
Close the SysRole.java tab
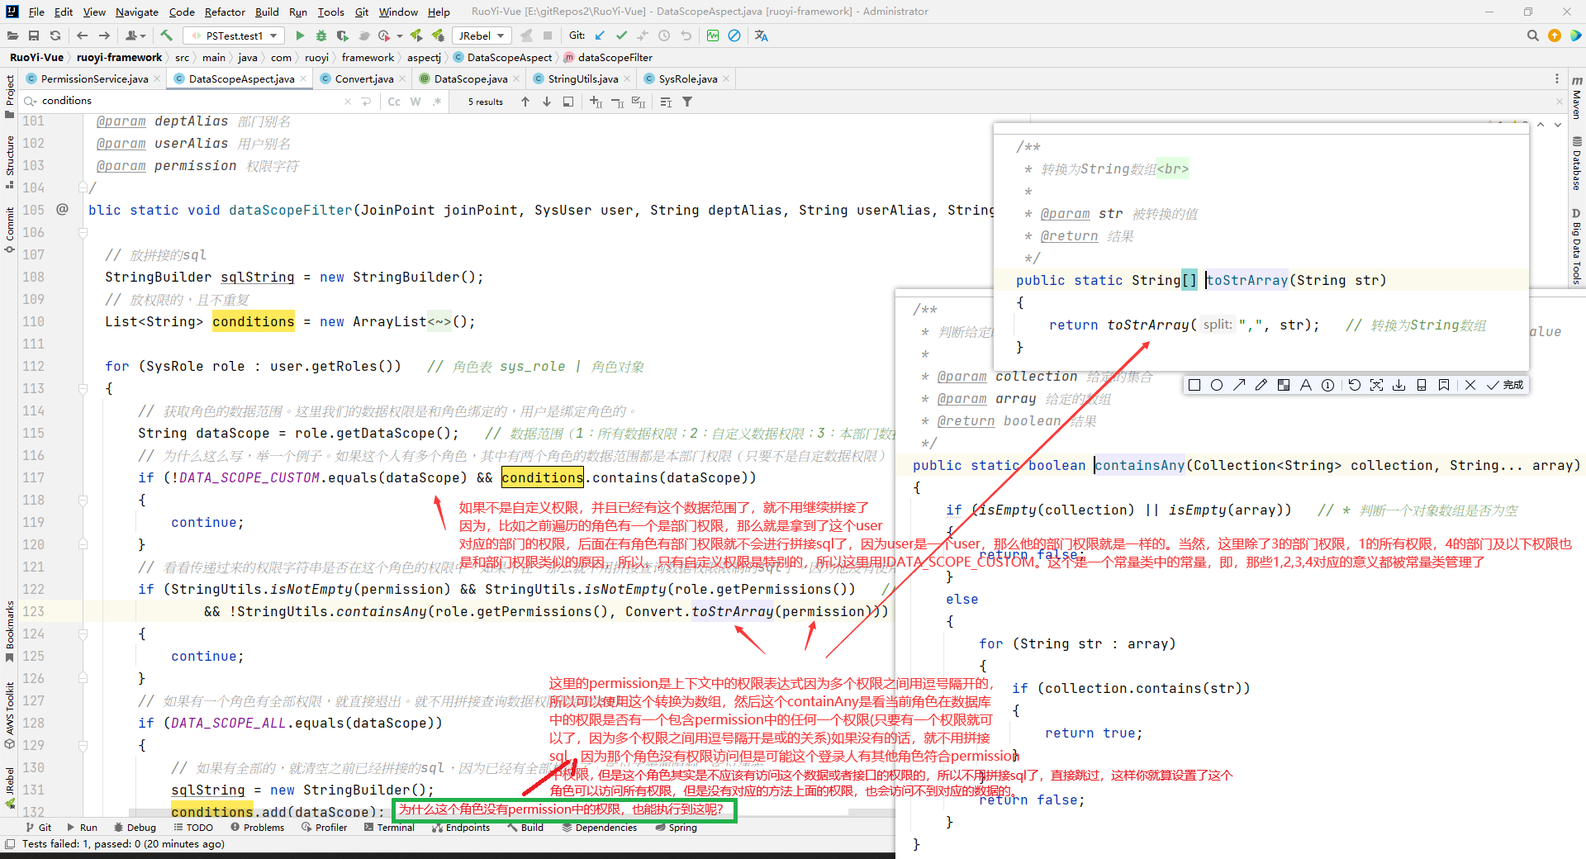click(726, 79)
